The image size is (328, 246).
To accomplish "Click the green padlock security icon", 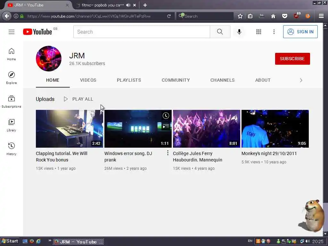I will (22, 16).
